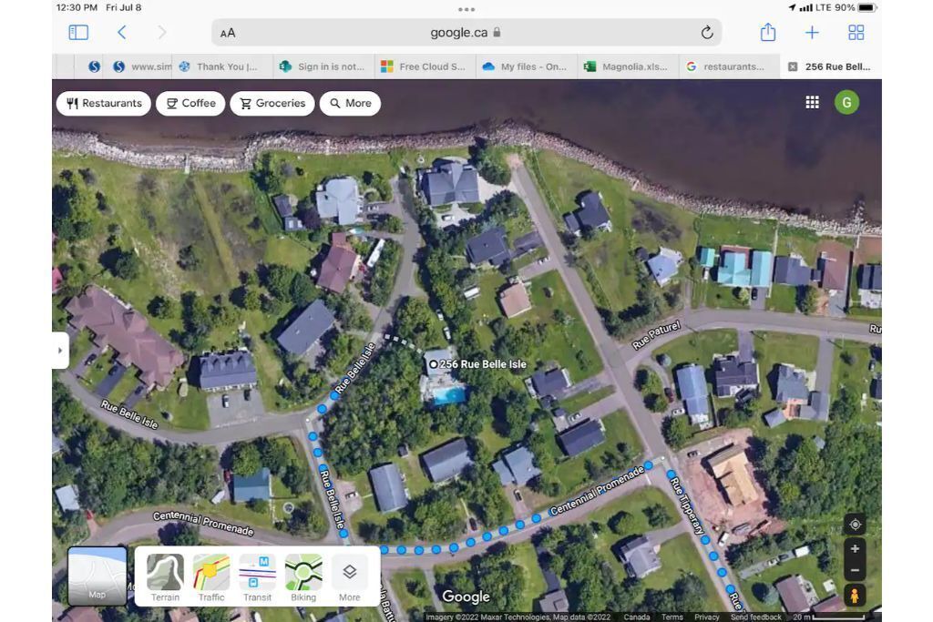Open More search categories
933x622 pixels.
pyautogui.click(x=350, y=104)
